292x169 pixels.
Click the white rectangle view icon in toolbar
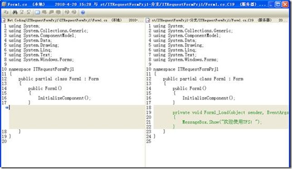pyautogui.click(x=37, y=12)
